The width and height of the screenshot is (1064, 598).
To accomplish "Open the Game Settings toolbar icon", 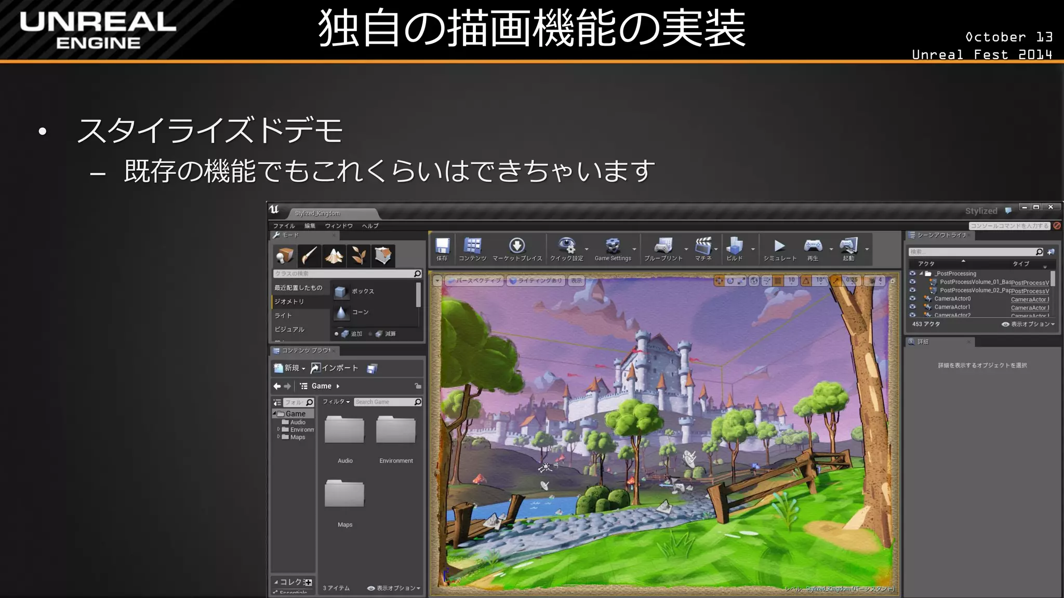I will click(613, 249).
